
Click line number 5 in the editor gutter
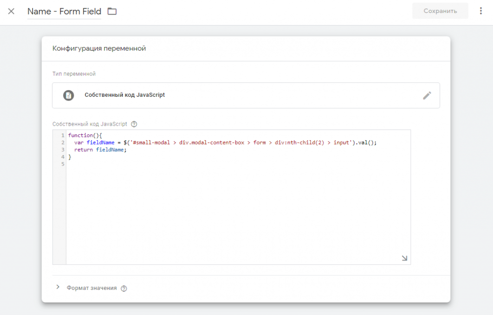(x=63, y=164)
